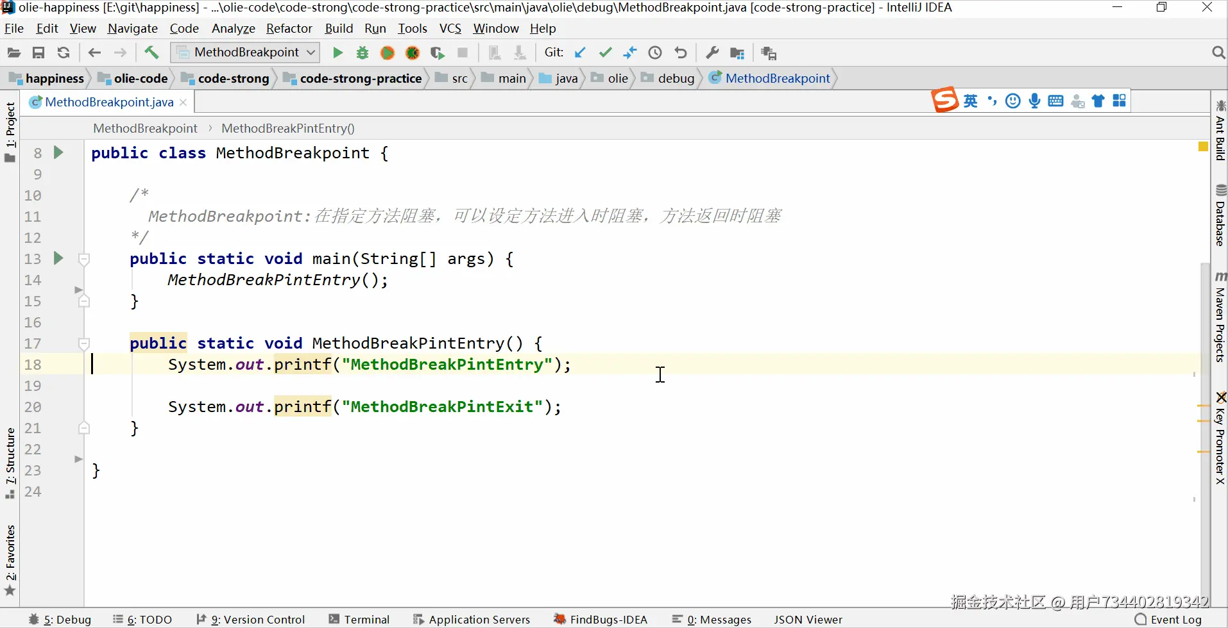The image size is (1228, 628).
Task: Open Settings with the wrench icon
Action: [x=712, y=53]
